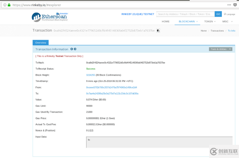Open the Language selector
Screen dimensions: 239x158
pyautogui.click(x=229, y=14)
